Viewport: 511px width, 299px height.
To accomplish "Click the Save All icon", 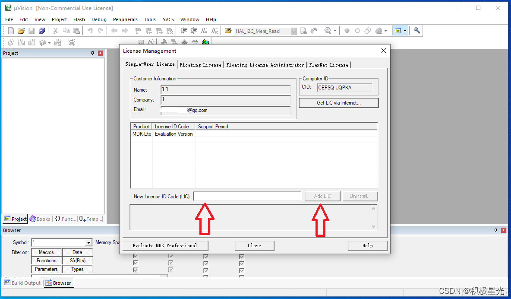I will tap(42, 31).
